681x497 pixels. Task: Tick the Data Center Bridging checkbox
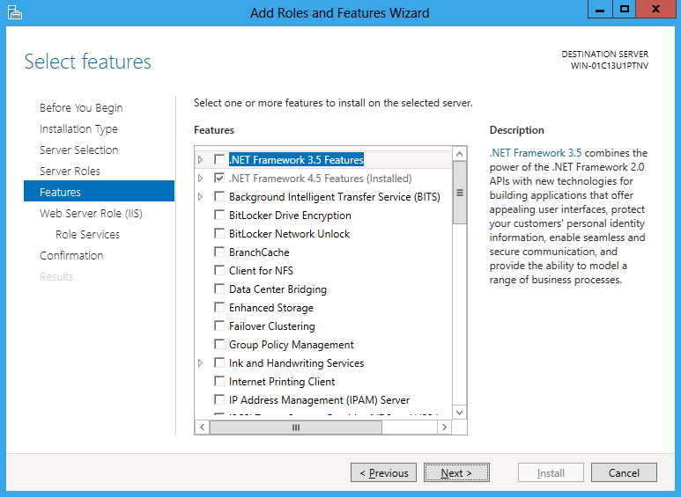[x=219, y=289]
